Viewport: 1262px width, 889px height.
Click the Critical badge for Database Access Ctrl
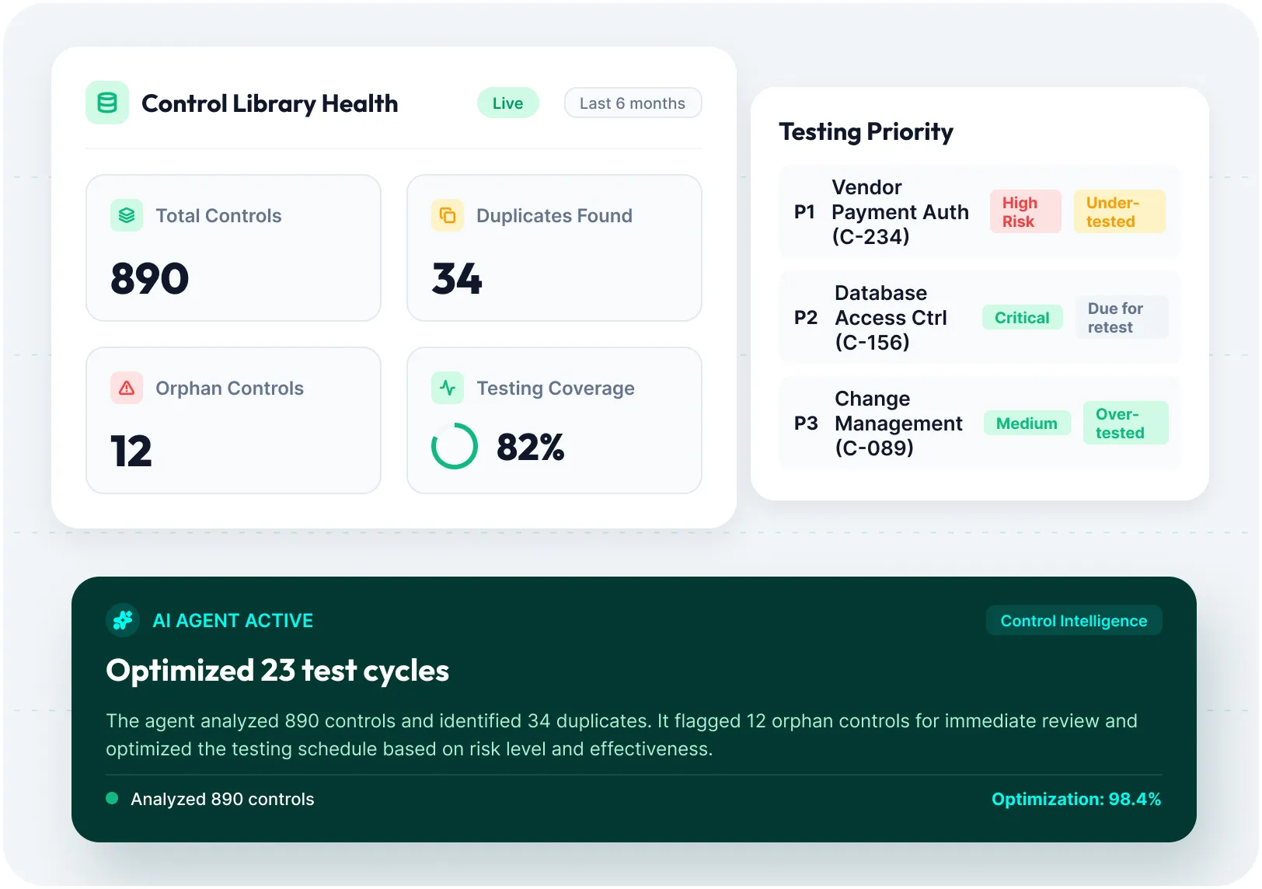click(x=1023, y=317)
